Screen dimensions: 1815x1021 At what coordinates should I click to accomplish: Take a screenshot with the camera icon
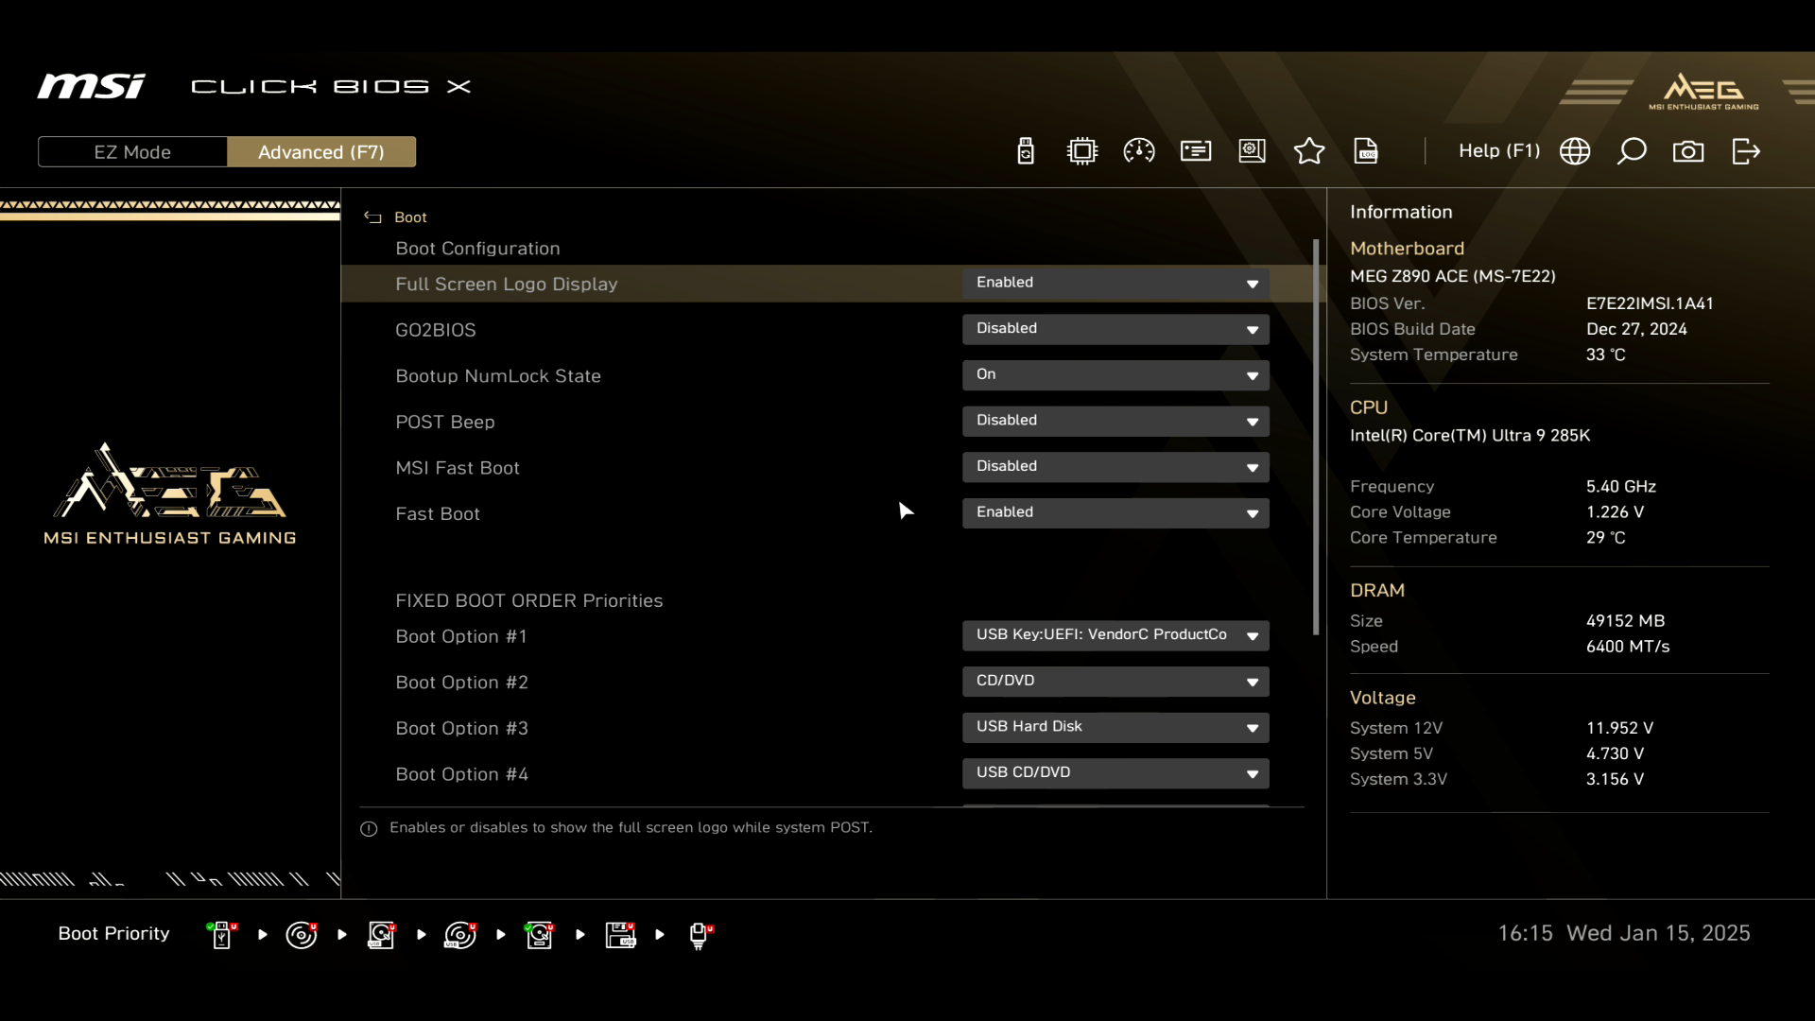pos(1688,151)
